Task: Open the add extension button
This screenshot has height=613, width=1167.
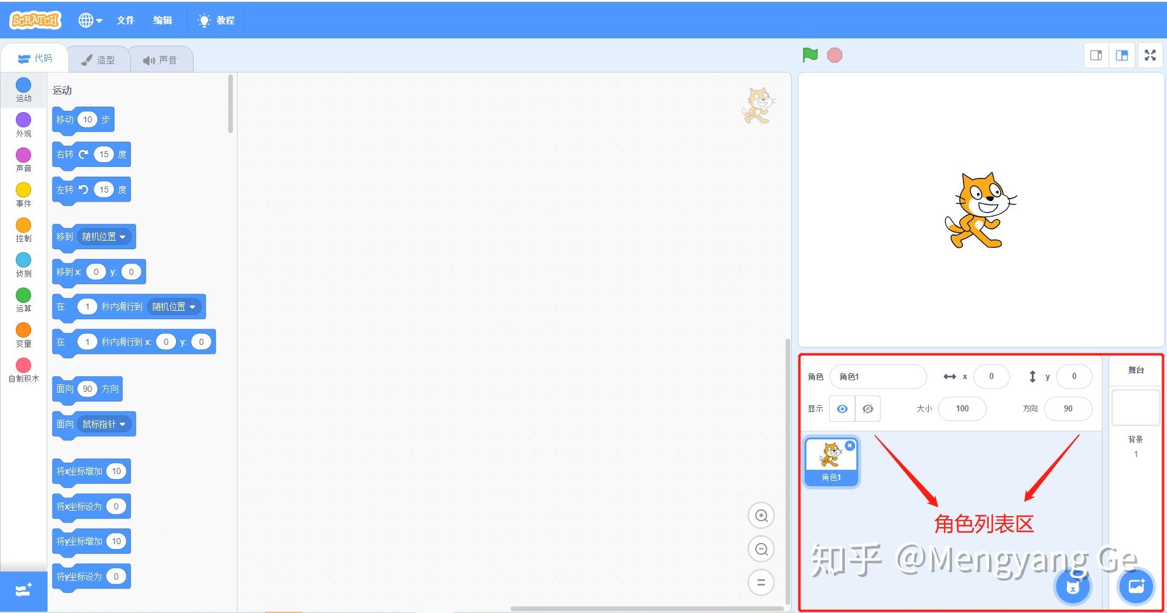Action: (x=24, y=590)
